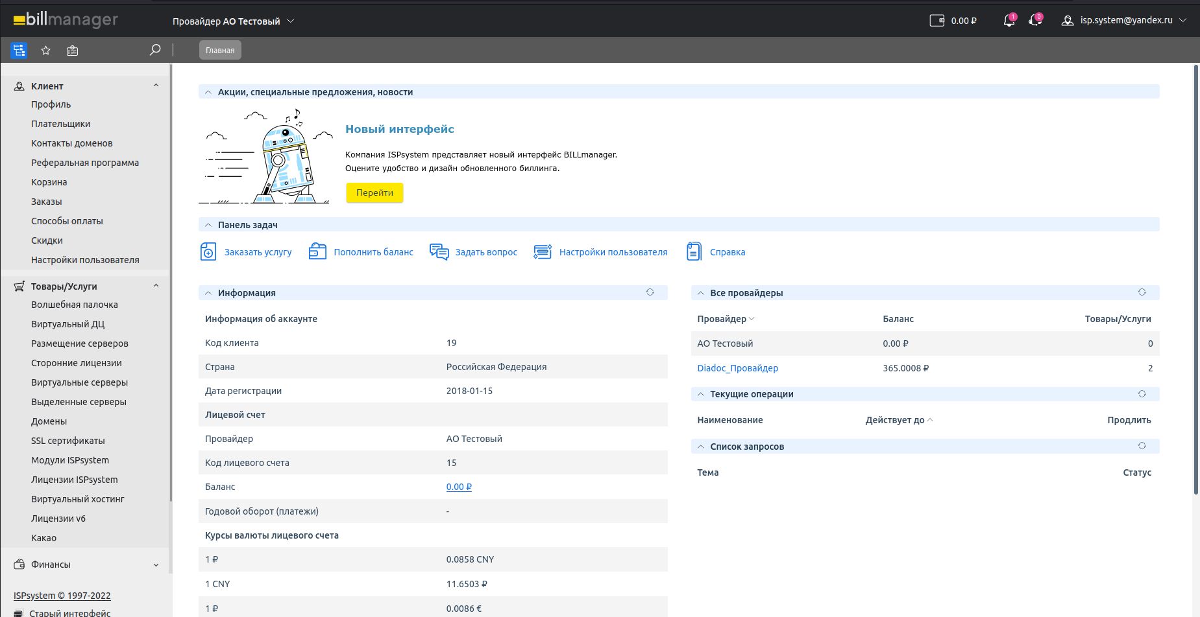Open Способы оплаты menu item

67,221
